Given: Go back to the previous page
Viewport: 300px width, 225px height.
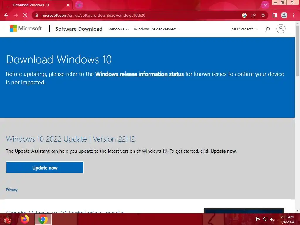Looking at the screenshot, I should click(6, 15).
